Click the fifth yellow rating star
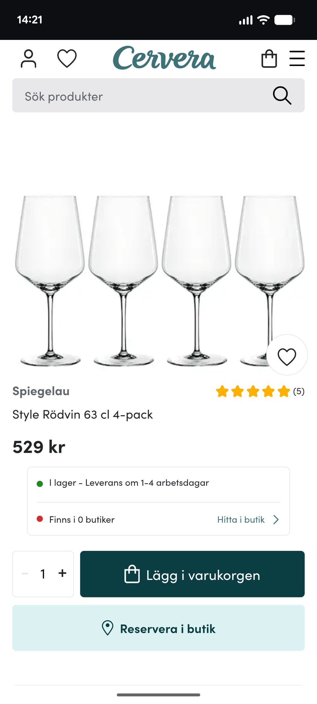Viewport: 317px width, 704px height. point(283,391)
